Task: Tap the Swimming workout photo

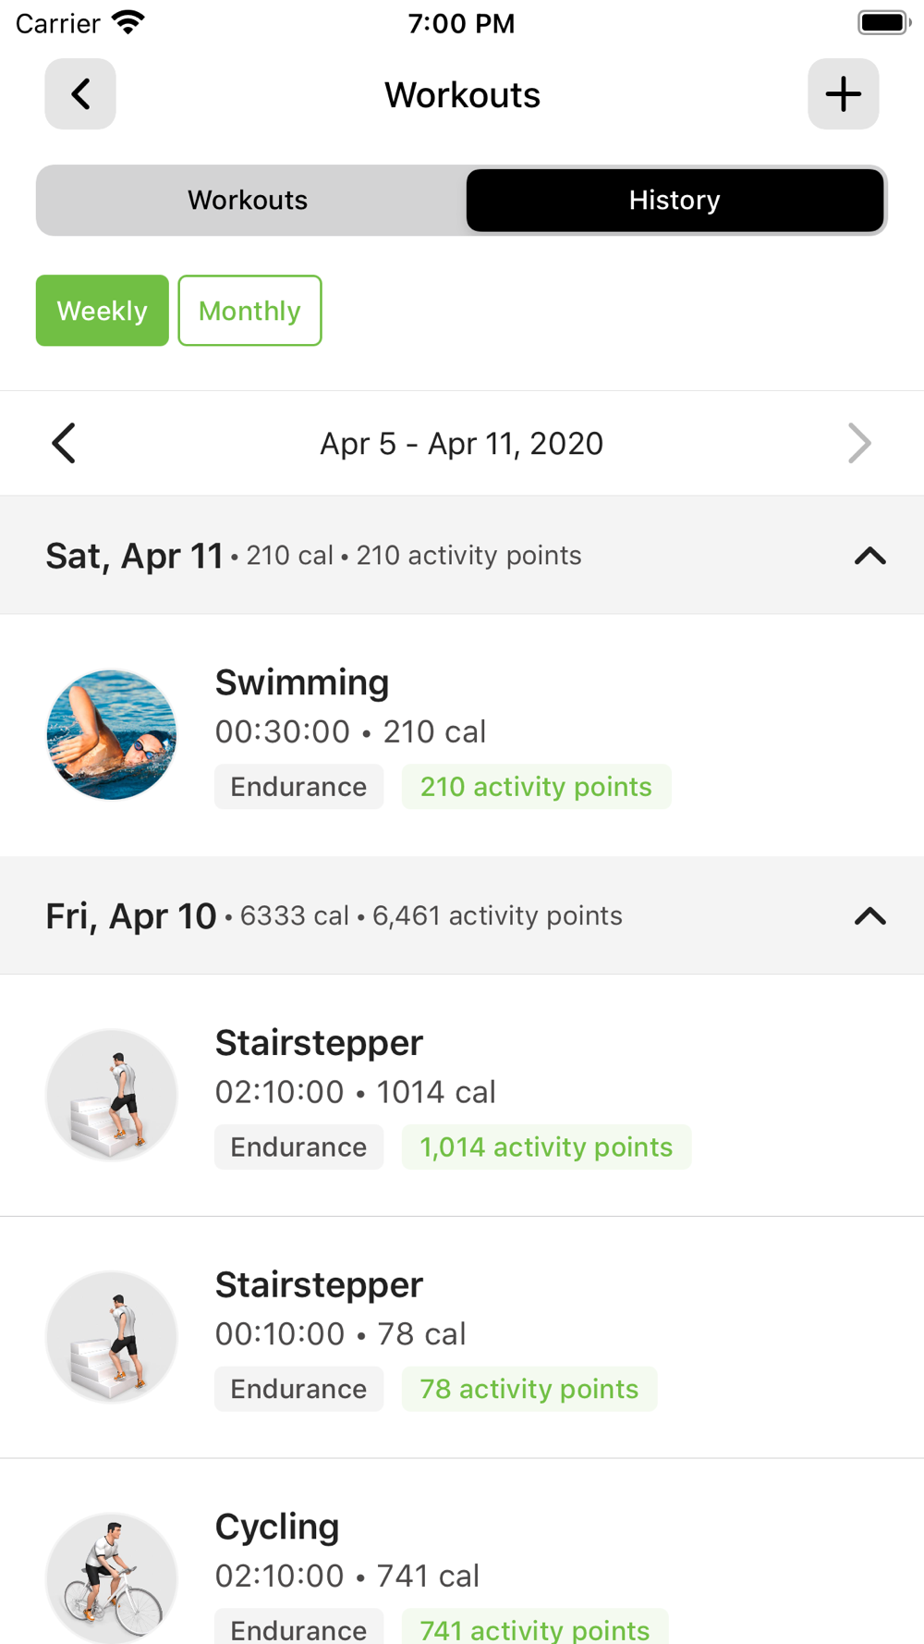Action: click(x=112, y=735)
